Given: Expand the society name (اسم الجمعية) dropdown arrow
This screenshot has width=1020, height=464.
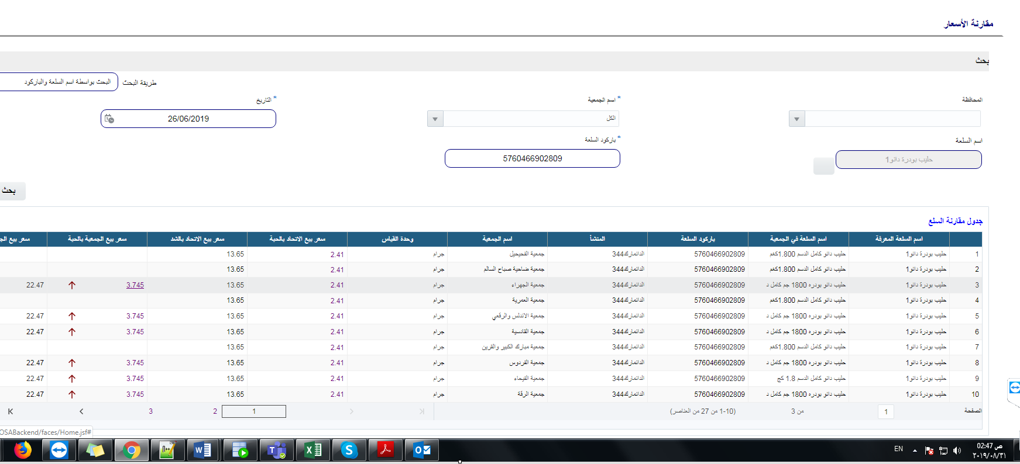Looking at the screenshot, I should pos(435,119).
